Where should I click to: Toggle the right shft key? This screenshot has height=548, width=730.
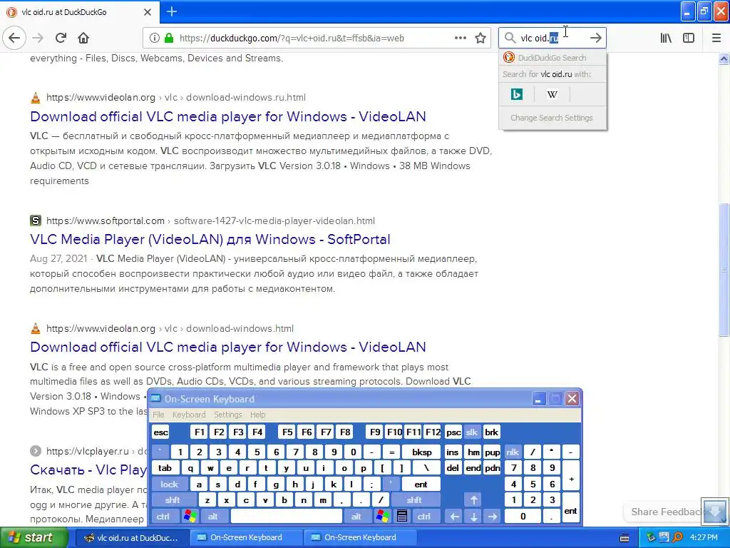tap(414, 500)
